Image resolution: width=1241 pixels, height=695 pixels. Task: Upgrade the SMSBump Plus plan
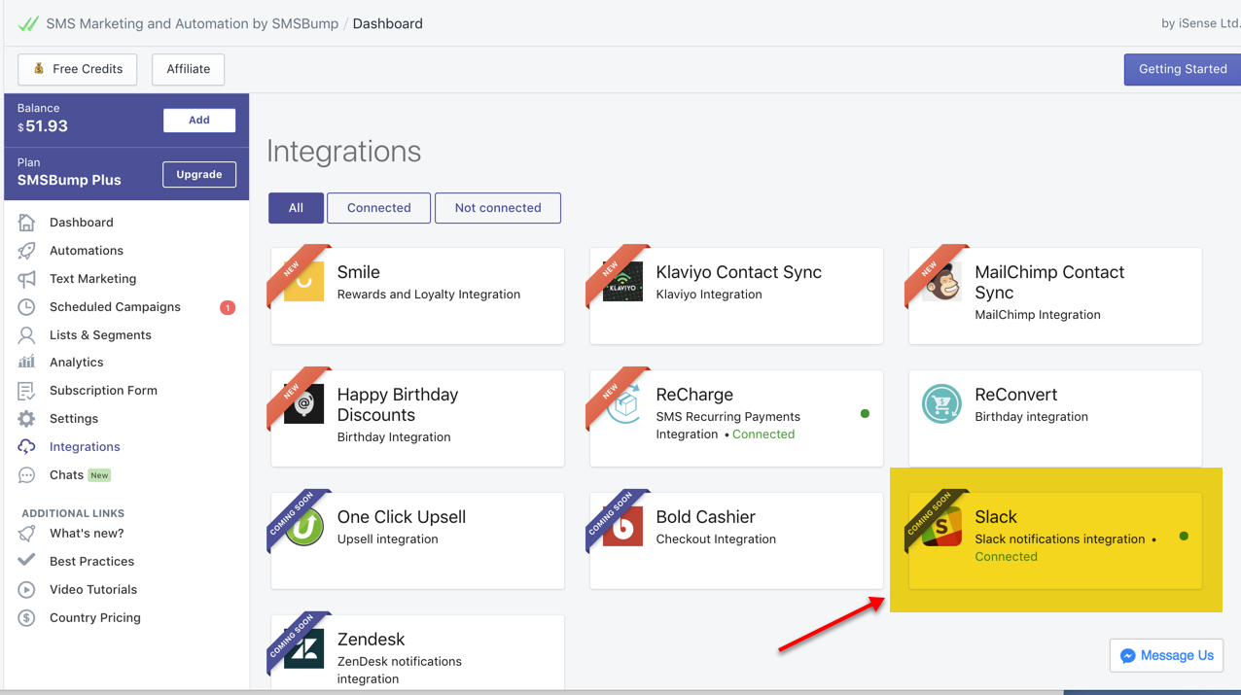(x=199, y=175)
